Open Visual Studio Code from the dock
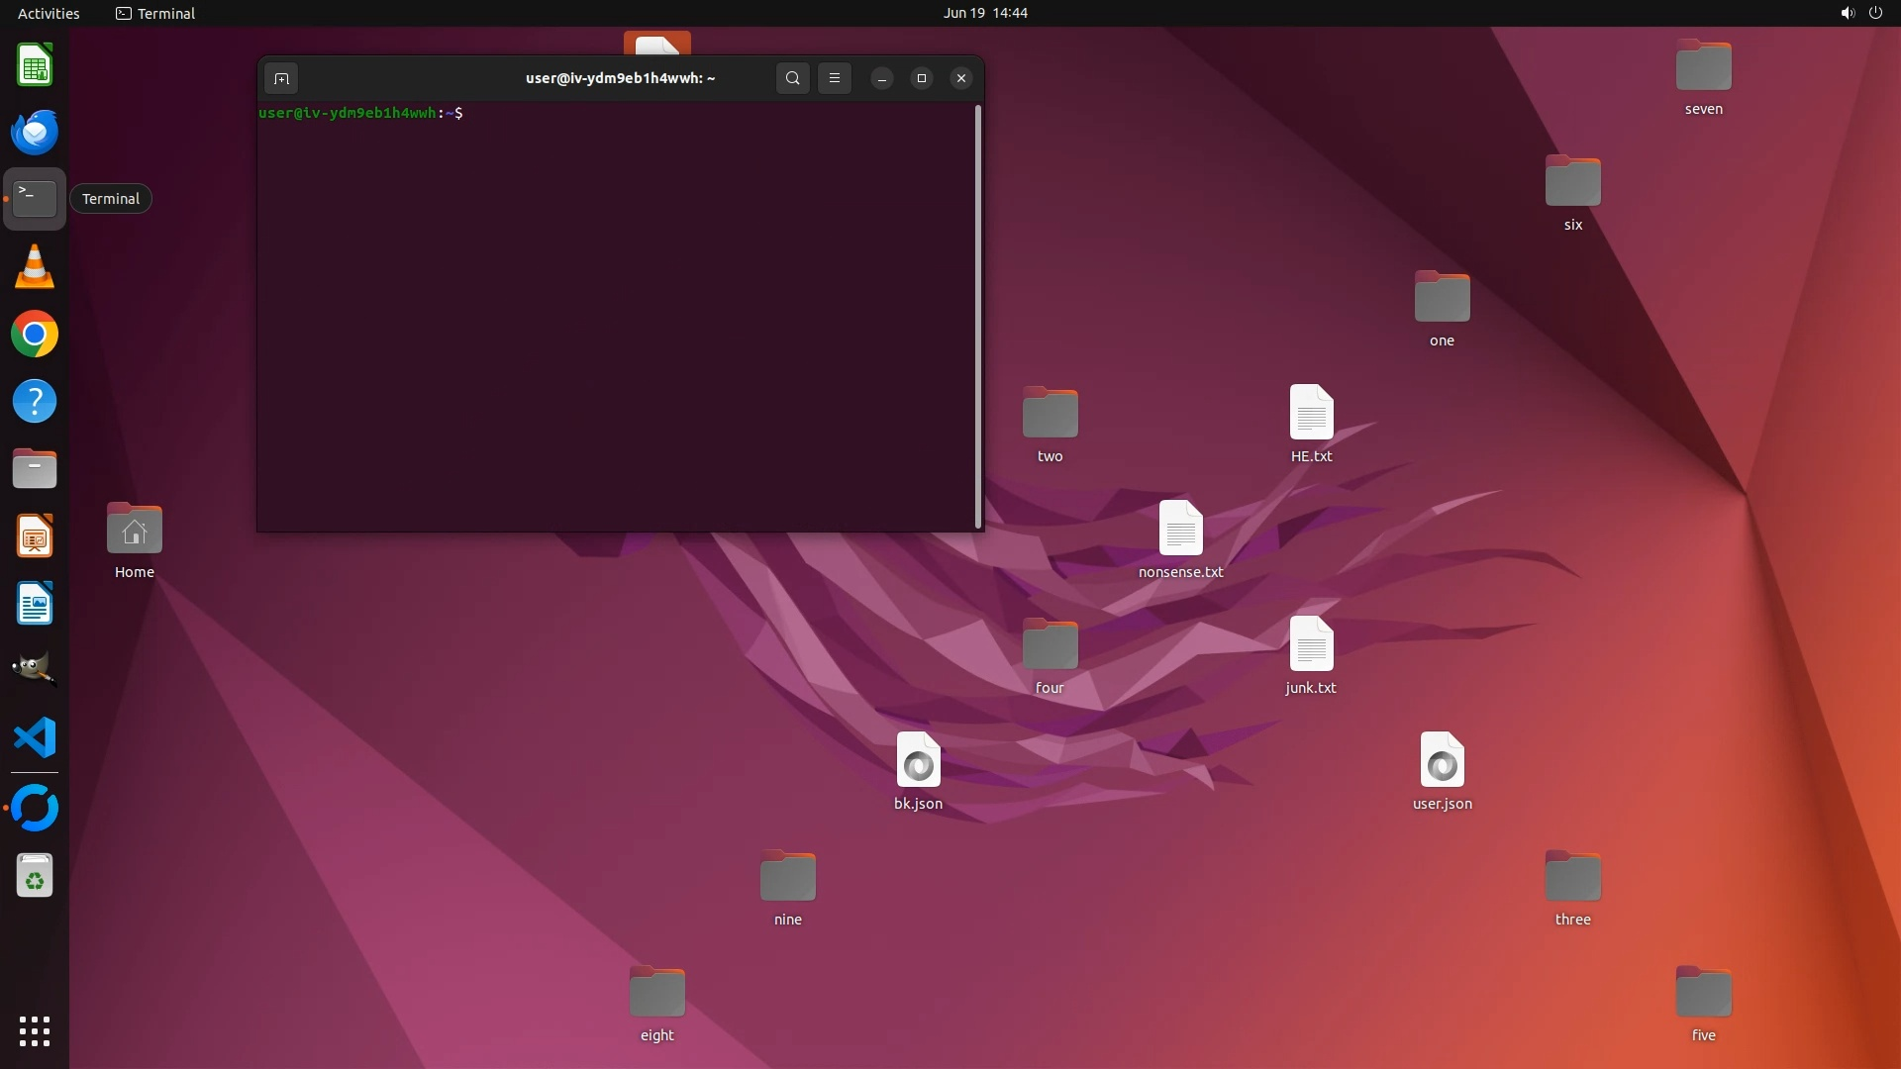The image size is (1901, 1069). (x=35, y=738)
